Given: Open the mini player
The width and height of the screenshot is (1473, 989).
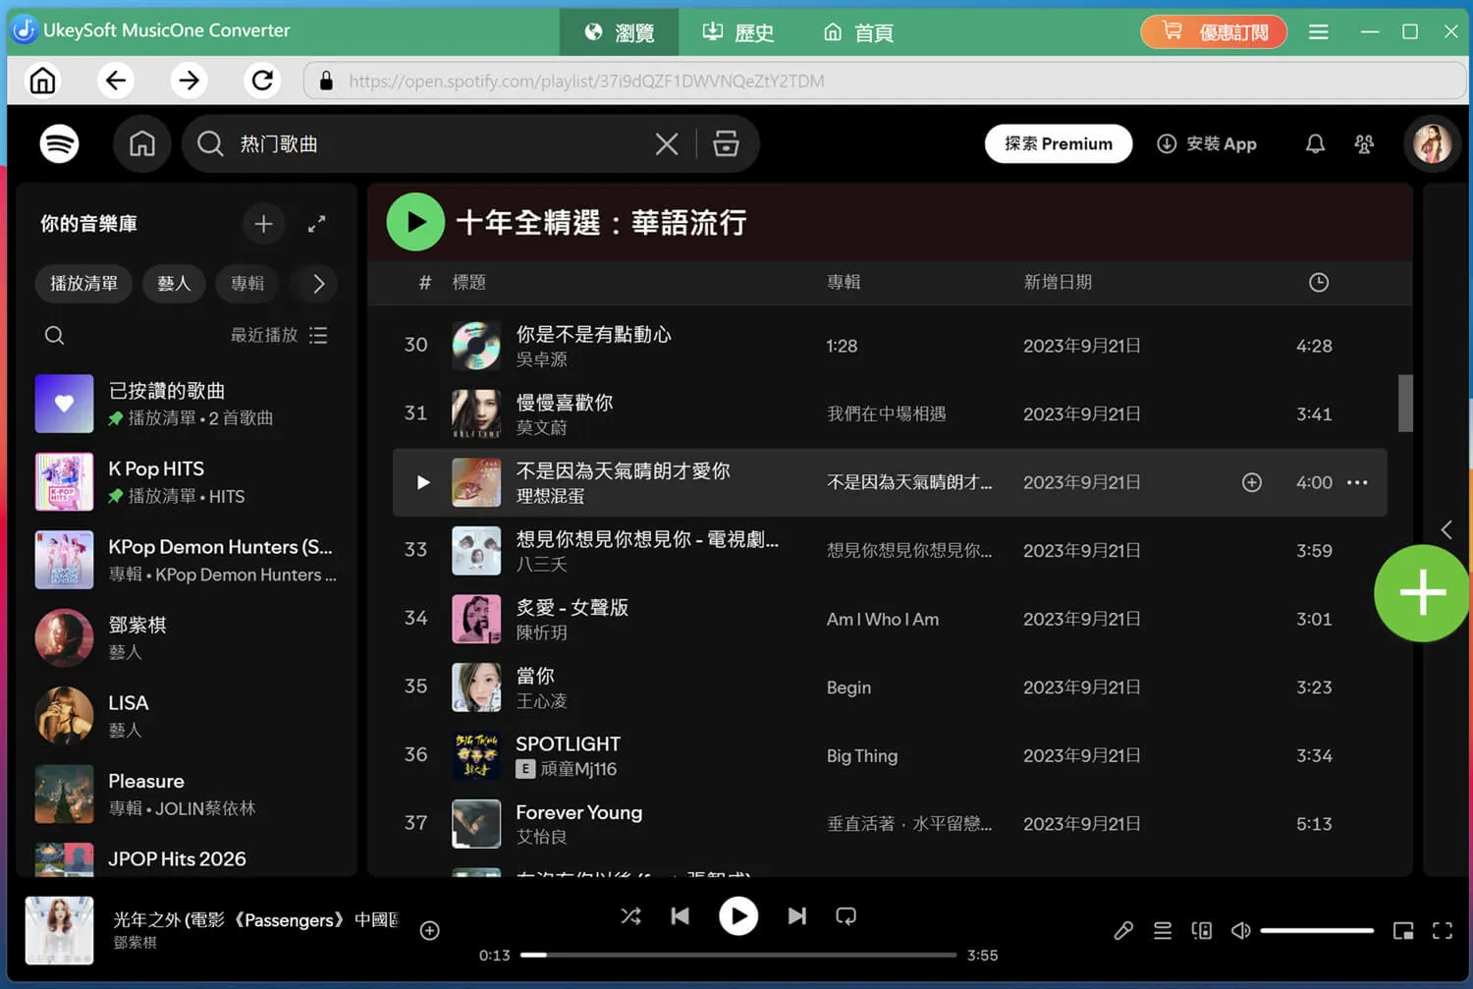Looking at the screenshot, I should pos(1403,930).
